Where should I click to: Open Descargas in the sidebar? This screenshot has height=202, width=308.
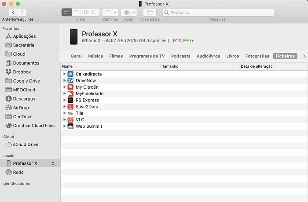[x=20, y=99]
